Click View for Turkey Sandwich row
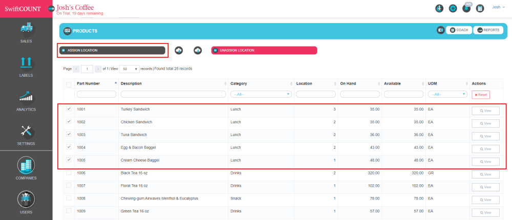The height and width of the screenshot is (220, 512). point(485,111)
